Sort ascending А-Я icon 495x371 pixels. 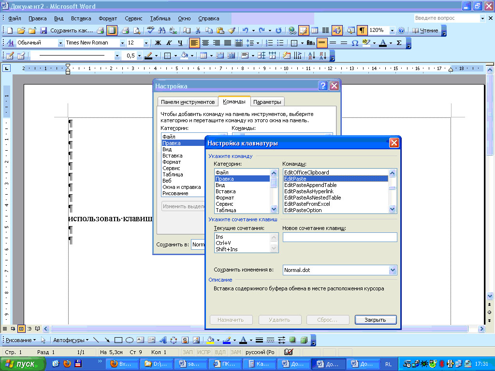(311, 56)
